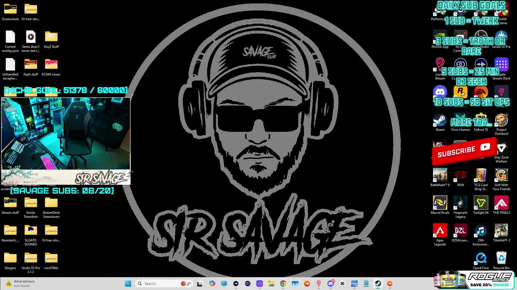Switch to Steam in the taskbar
The height and width of the screenshot is (290, 517).
(378, 284)
